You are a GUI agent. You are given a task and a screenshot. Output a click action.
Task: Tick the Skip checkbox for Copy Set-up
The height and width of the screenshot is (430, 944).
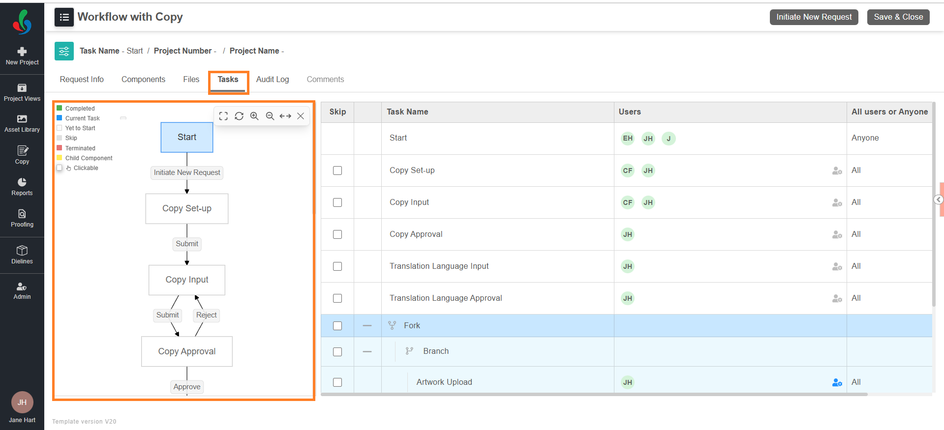click(337, 171)
